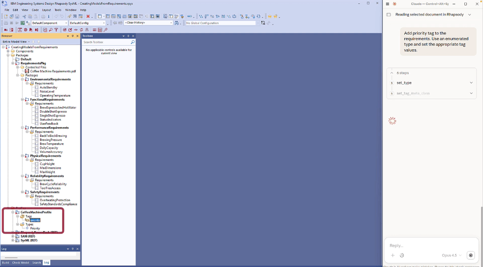Image resolution: width=483 pixels, height=267 pixels.
Task: Click the yellow star favorites icon
Action: [x=270, y=16]
